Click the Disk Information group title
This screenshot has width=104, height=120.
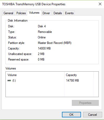click(18, 21)
